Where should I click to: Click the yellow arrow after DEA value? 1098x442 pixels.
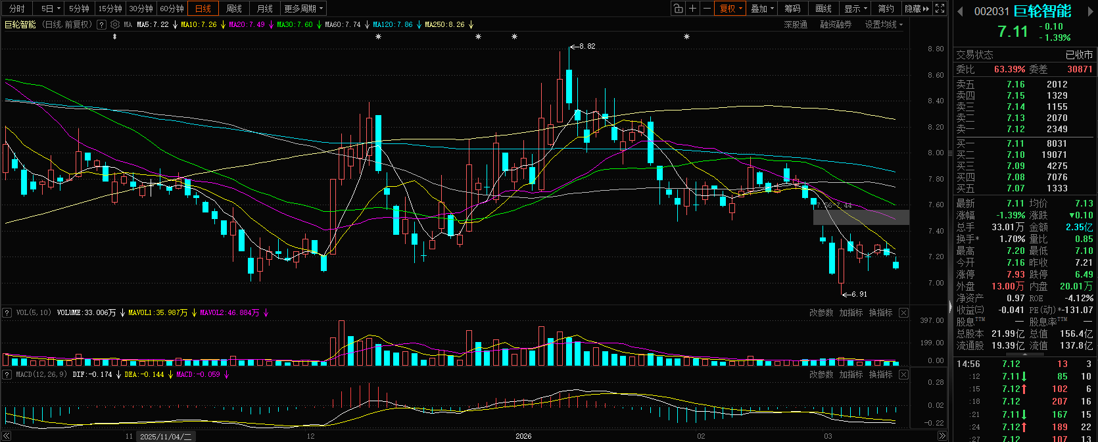click(x=170, y=374)
